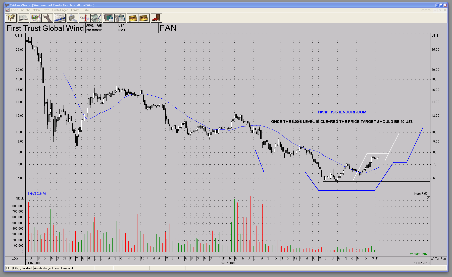Click the document with floppy disk save icon
This screenshot has height=277, width=452.
tap(120, 18)
